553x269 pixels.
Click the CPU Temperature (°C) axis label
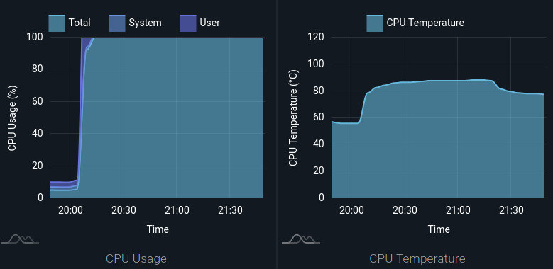click(x=293, y=118)
